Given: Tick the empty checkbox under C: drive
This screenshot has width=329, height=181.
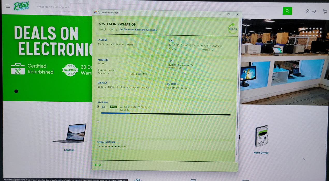Looking at the screenshot, I should (98, 122).
